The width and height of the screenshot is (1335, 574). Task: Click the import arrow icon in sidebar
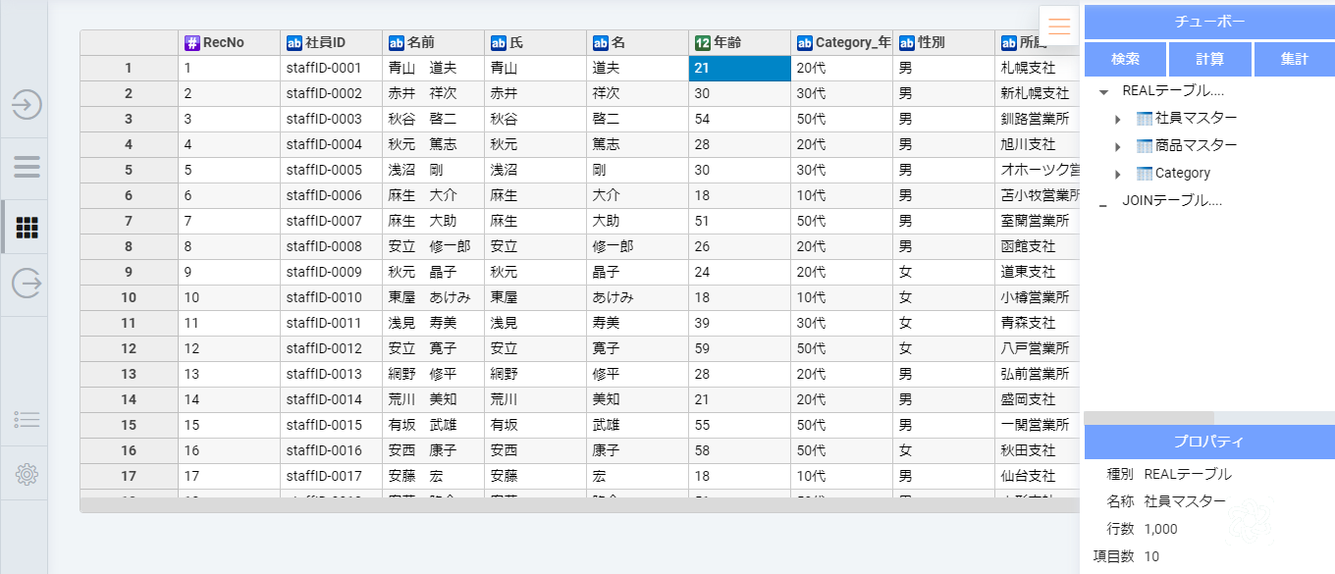[27, 105]
